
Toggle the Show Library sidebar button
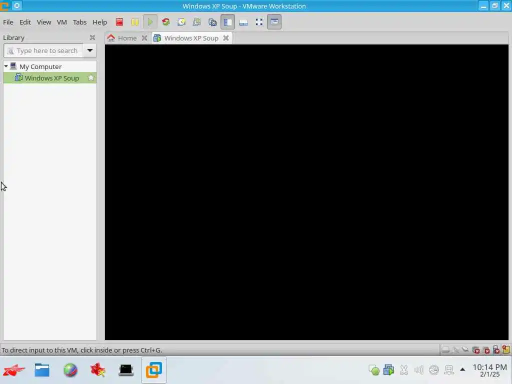point(227,22)
